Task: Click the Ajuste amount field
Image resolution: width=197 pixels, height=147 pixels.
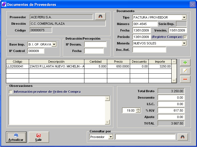Action: (x=171, y=117)
